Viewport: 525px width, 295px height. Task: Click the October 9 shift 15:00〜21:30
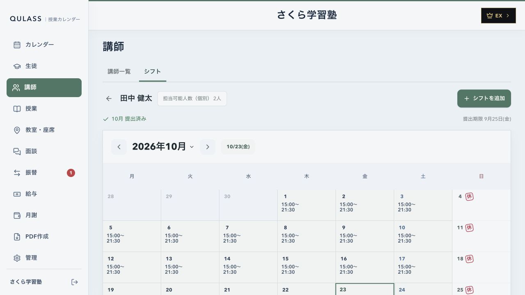[348, 238]
